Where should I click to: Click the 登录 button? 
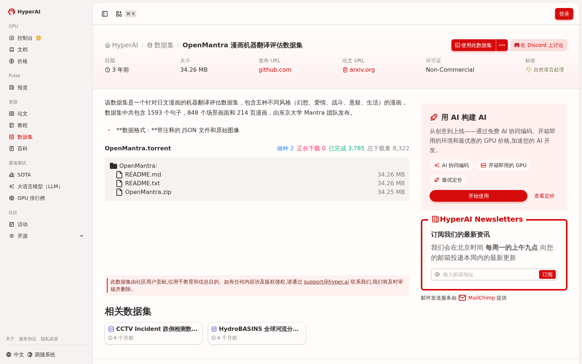pyautogui.click(x=564, y=14)
